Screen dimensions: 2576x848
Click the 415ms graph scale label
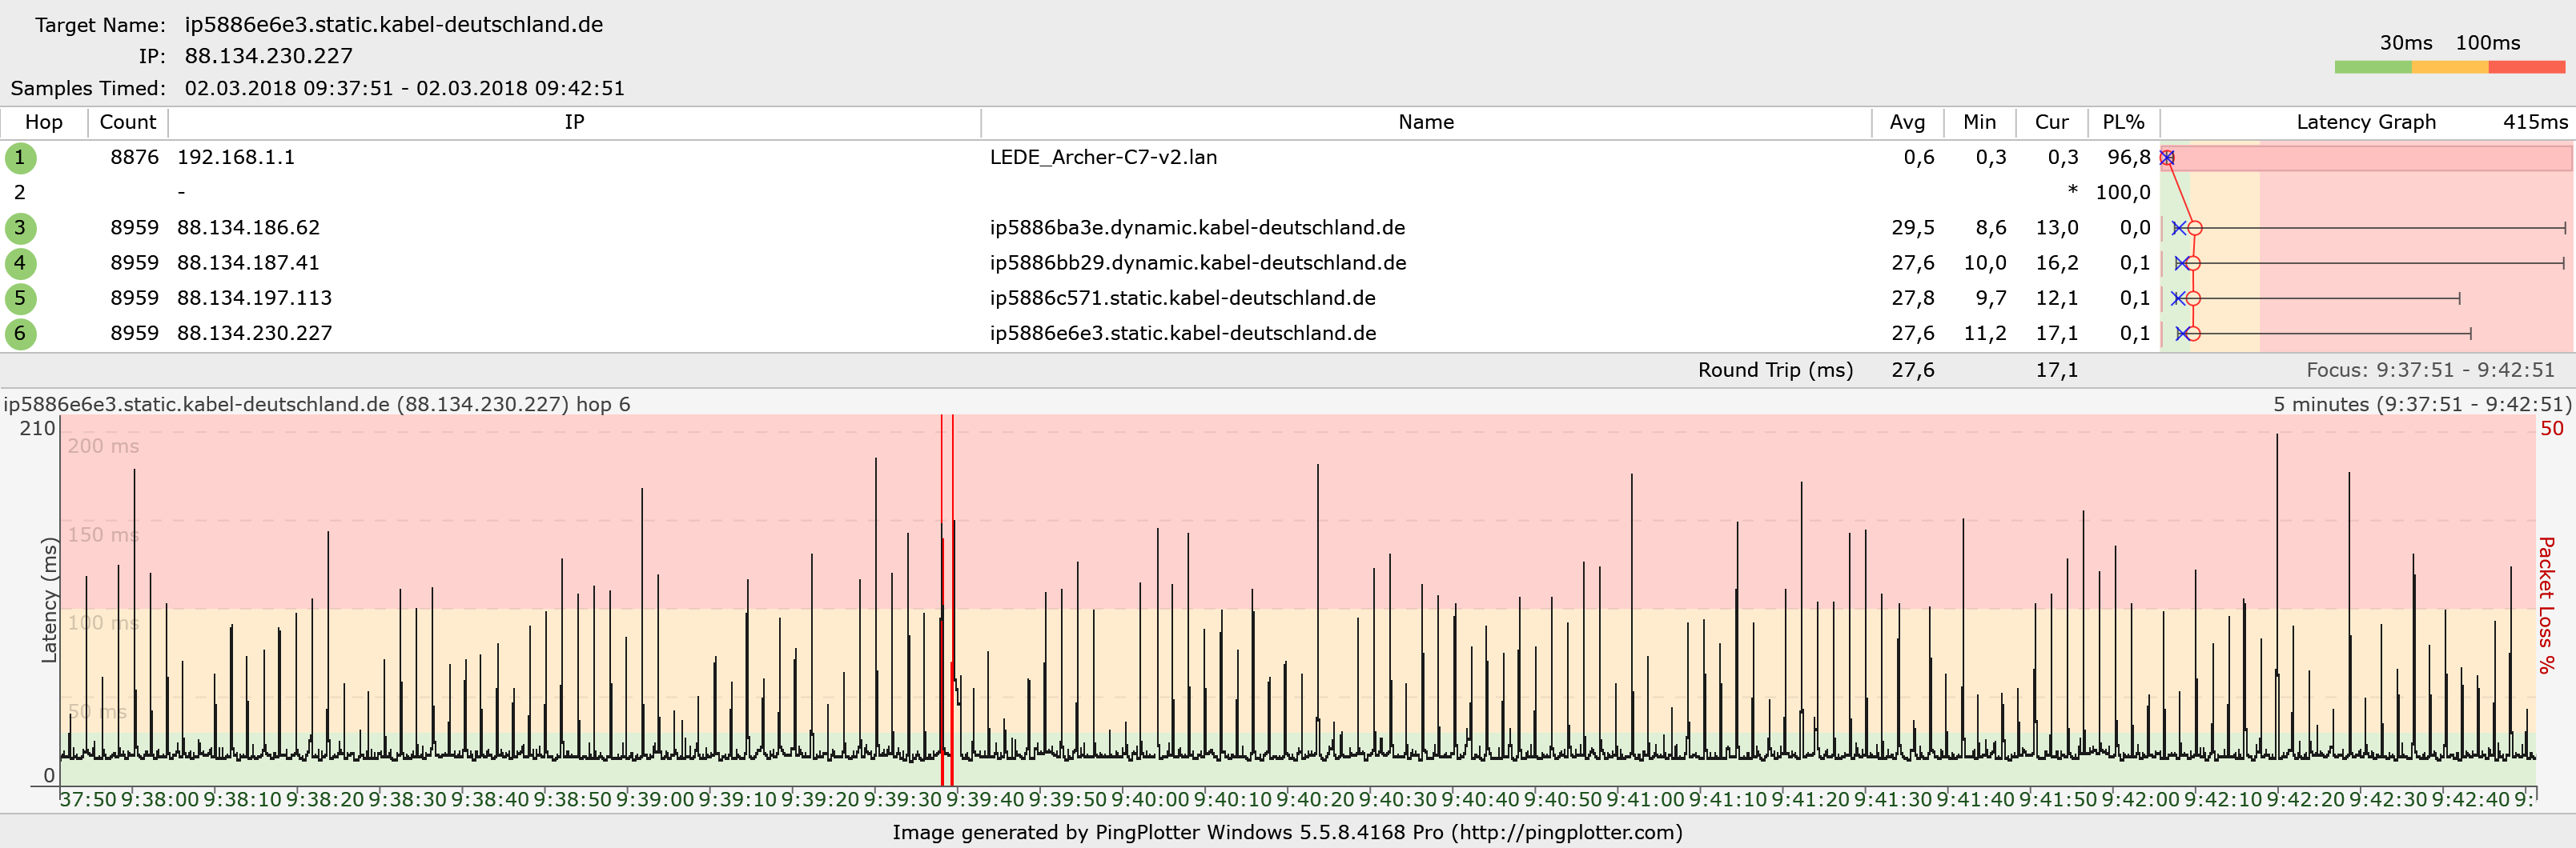2535,122
